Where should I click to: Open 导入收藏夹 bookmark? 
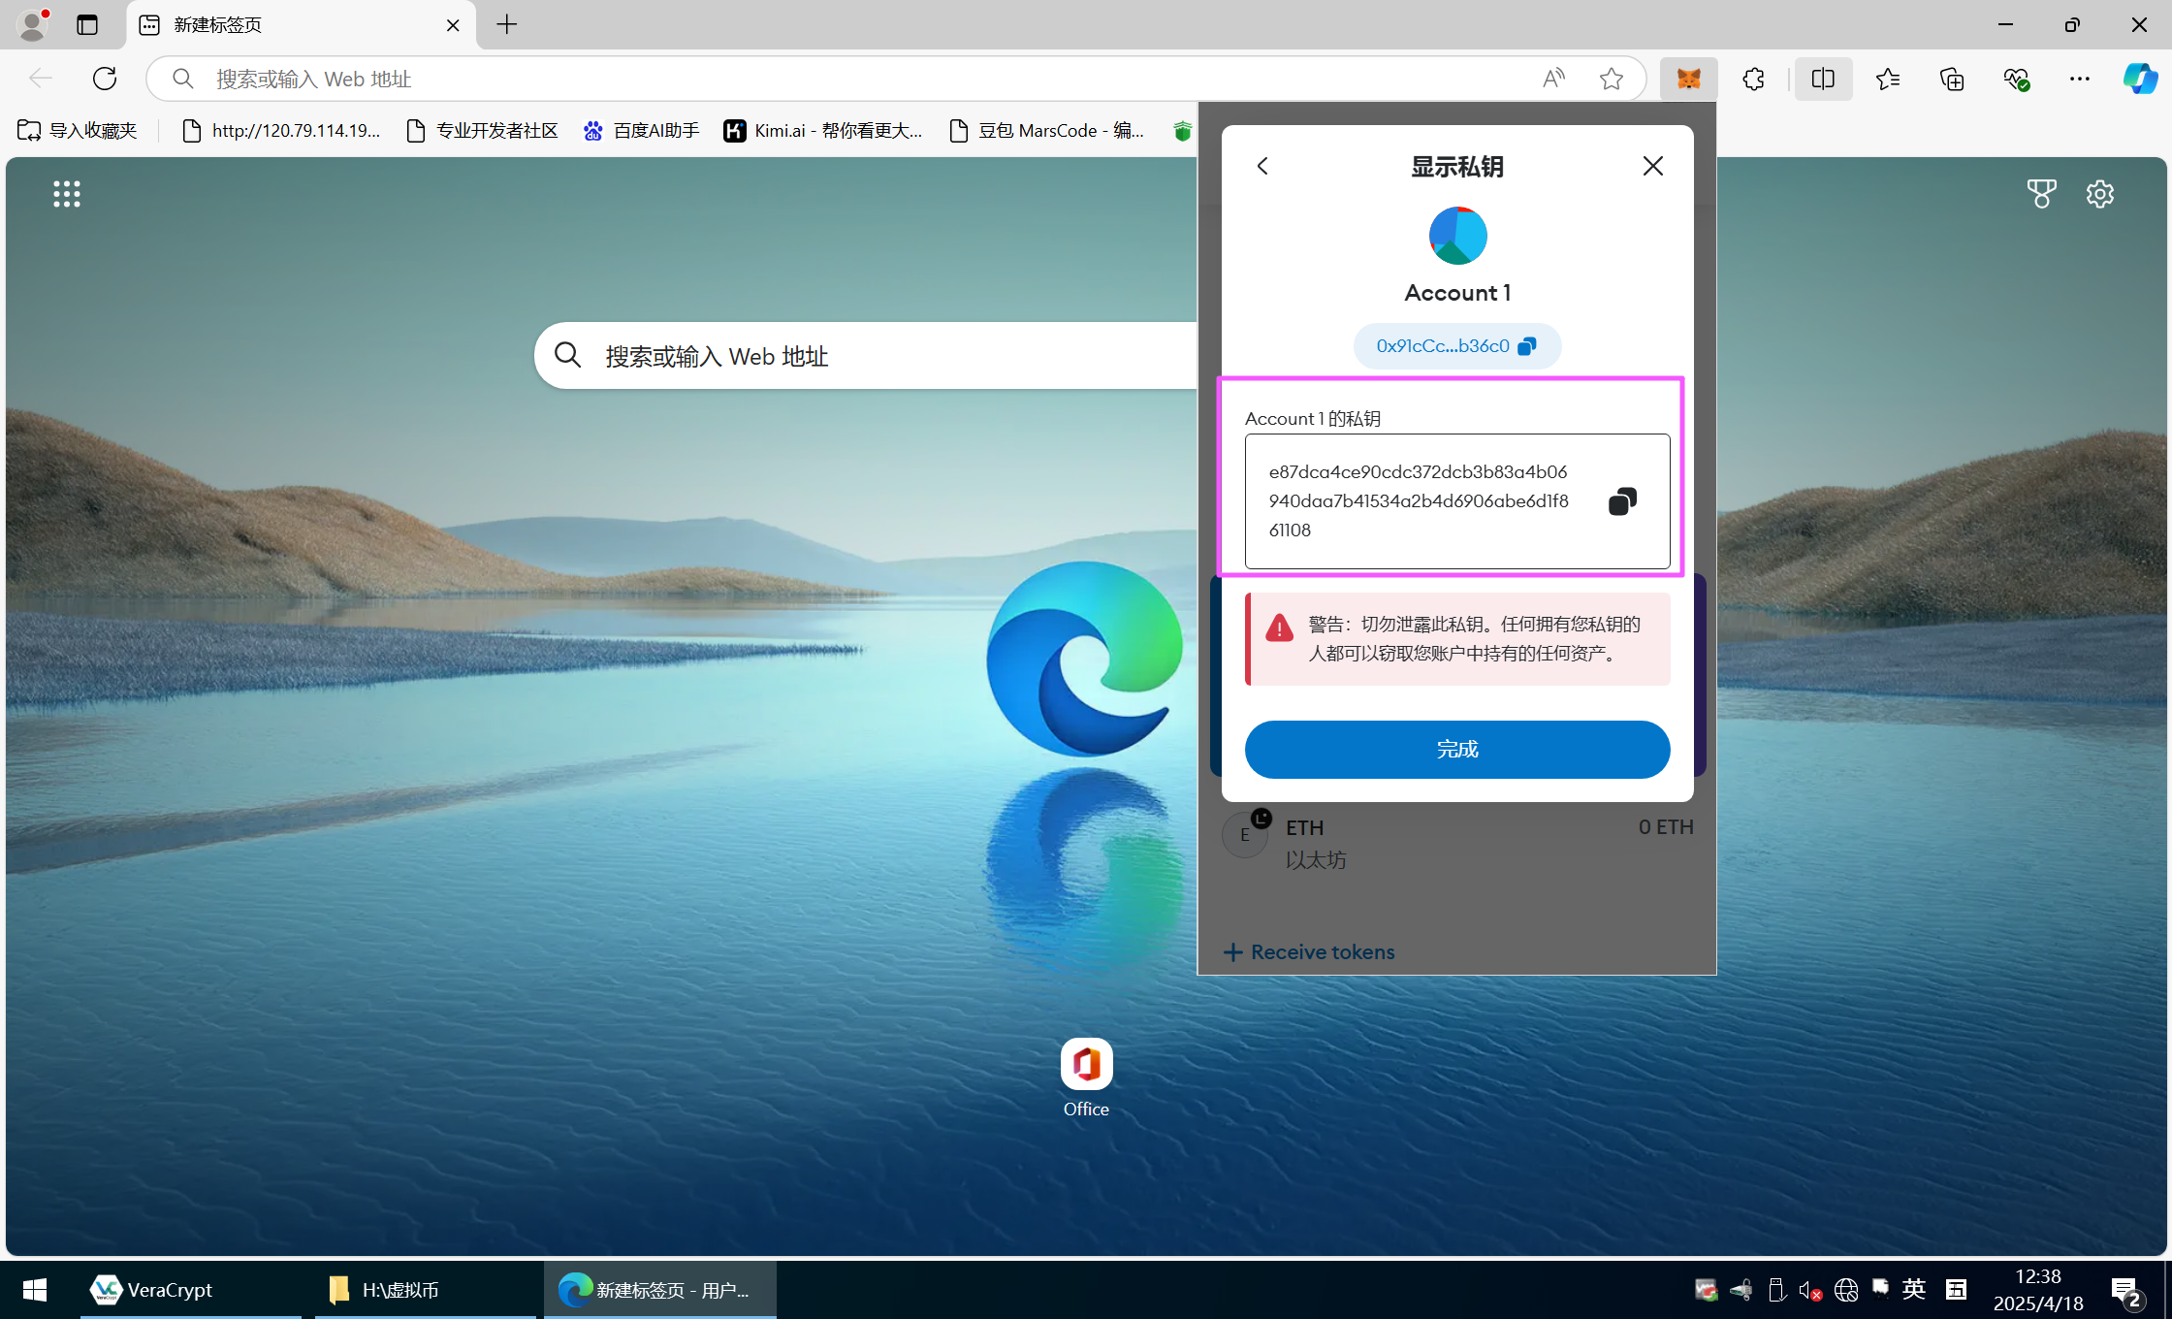78,131
